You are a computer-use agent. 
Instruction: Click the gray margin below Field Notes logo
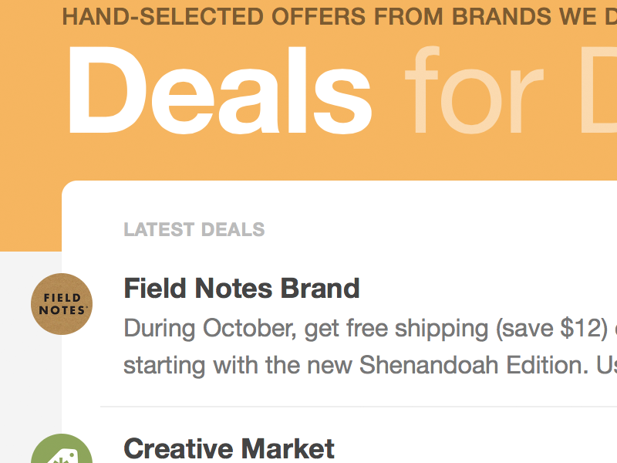[x=31, y=378]
